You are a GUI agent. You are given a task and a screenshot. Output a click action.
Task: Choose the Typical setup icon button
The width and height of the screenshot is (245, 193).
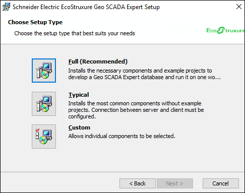(x=44, y=104)
